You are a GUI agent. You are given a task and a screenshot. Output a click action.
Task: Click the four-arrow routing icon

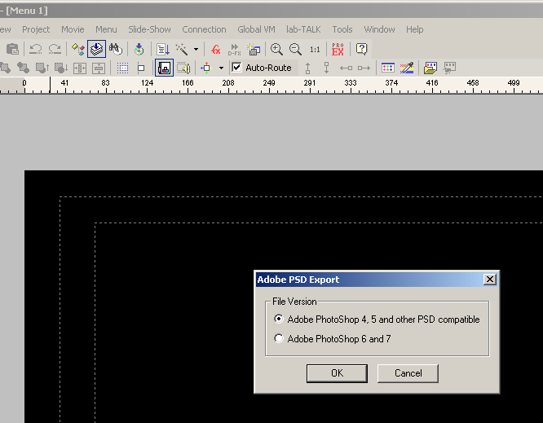coord(206,68)
